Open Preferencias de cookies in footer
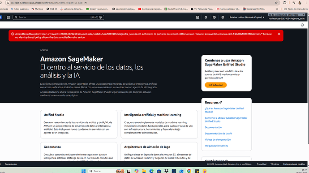 294,164
